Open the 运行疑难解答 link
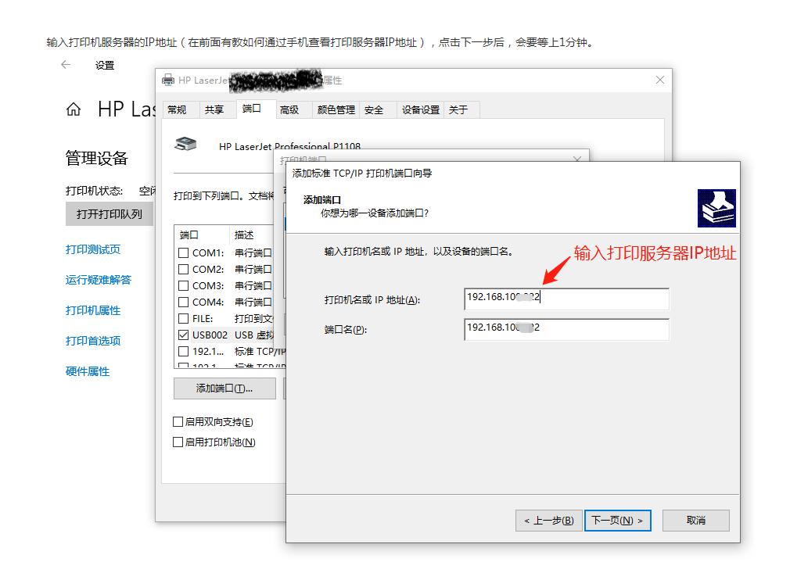 coord(99,280)
